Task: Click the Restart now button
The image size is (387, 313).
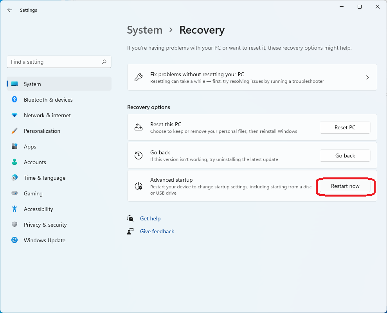Action: pos(345,186)
